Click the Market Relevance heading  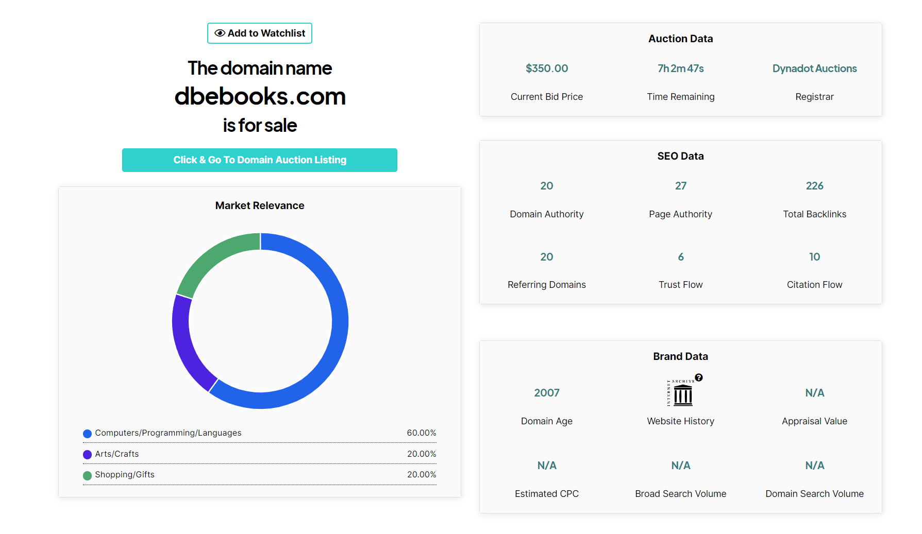point(260,205)
